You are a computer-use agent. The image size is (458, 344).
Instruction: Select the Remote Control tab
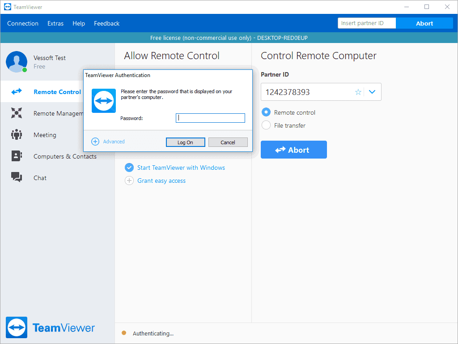(x=42, y=91)
